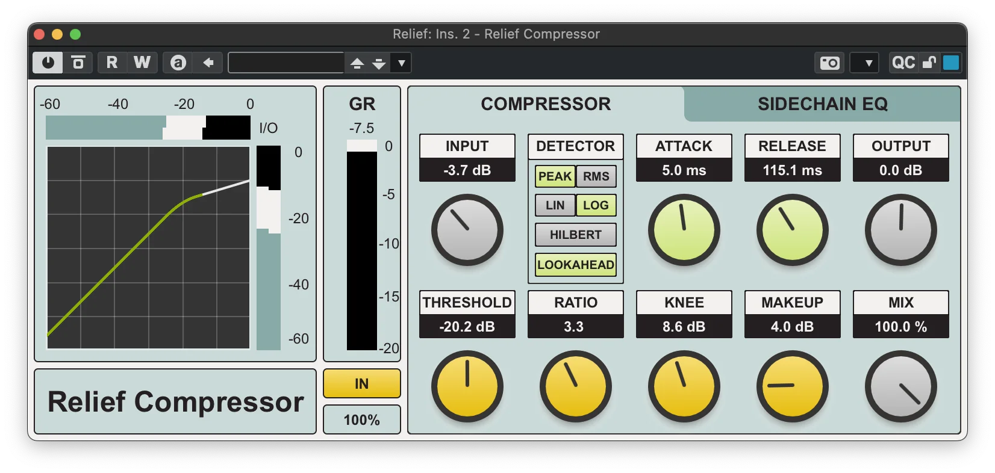The image size is (995, 473).
Task: Click the camera snapshot icon
Action: [x=829, y=63]
